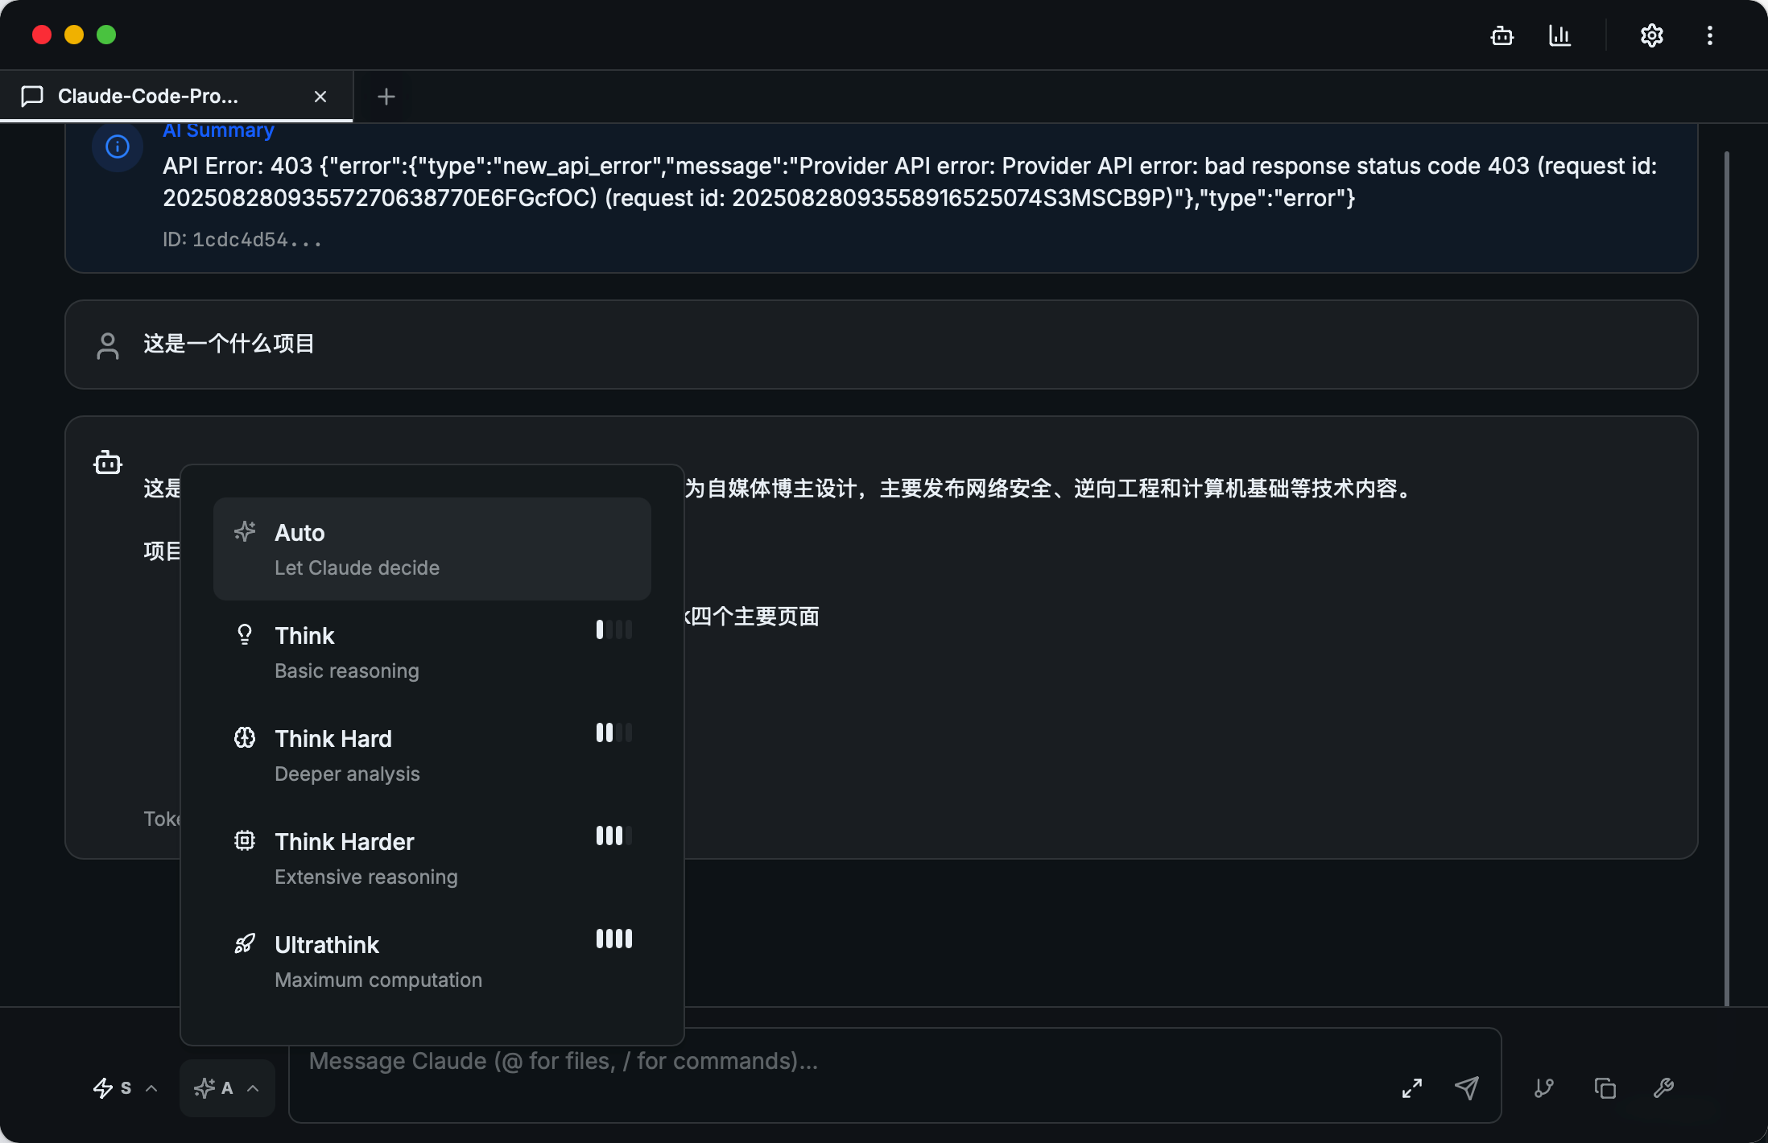Choose Ultrathink maximum computation
This screenshot has height=1143, width=1768.
click(x=432, y=961)
